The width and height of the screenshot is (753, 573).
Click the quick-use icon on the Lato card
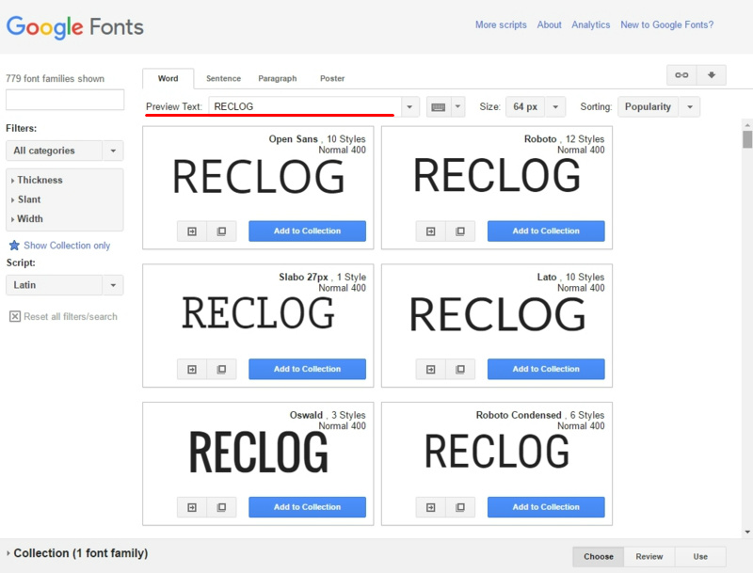(x=431, y=369)
